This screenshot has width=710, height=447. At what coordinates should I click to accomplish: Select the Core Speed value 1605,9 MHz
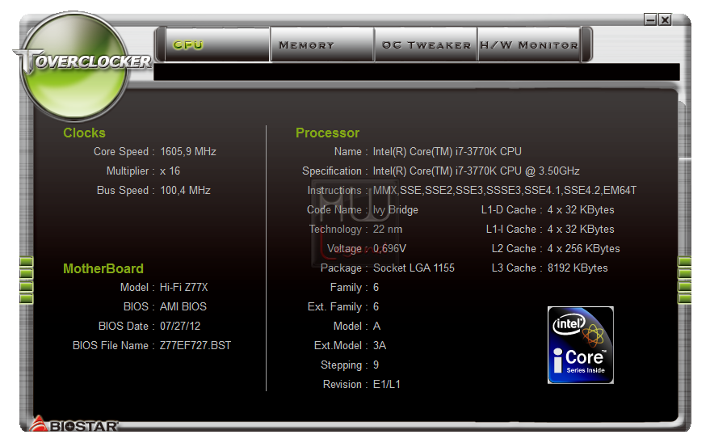(188, 151)
